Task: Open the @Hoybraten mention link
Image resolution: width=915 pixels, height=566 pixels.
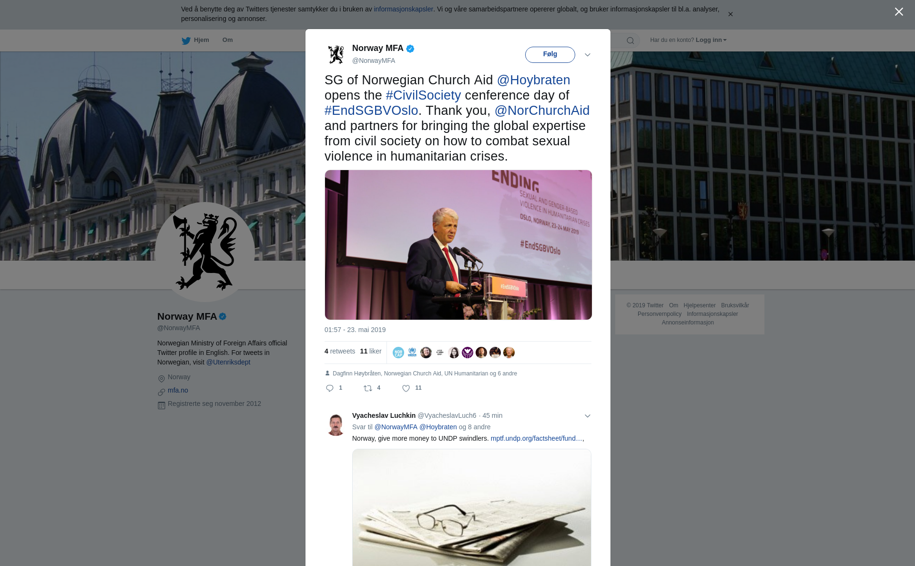Action: point(533,80)
